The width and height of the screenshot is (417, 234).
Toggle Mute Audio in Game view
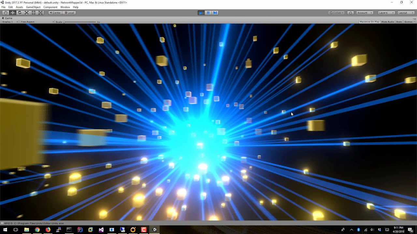[388, 22]
